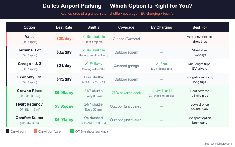235x147 pixels.
Task: Click the Best Rate column header
Action: coord(64,27)
